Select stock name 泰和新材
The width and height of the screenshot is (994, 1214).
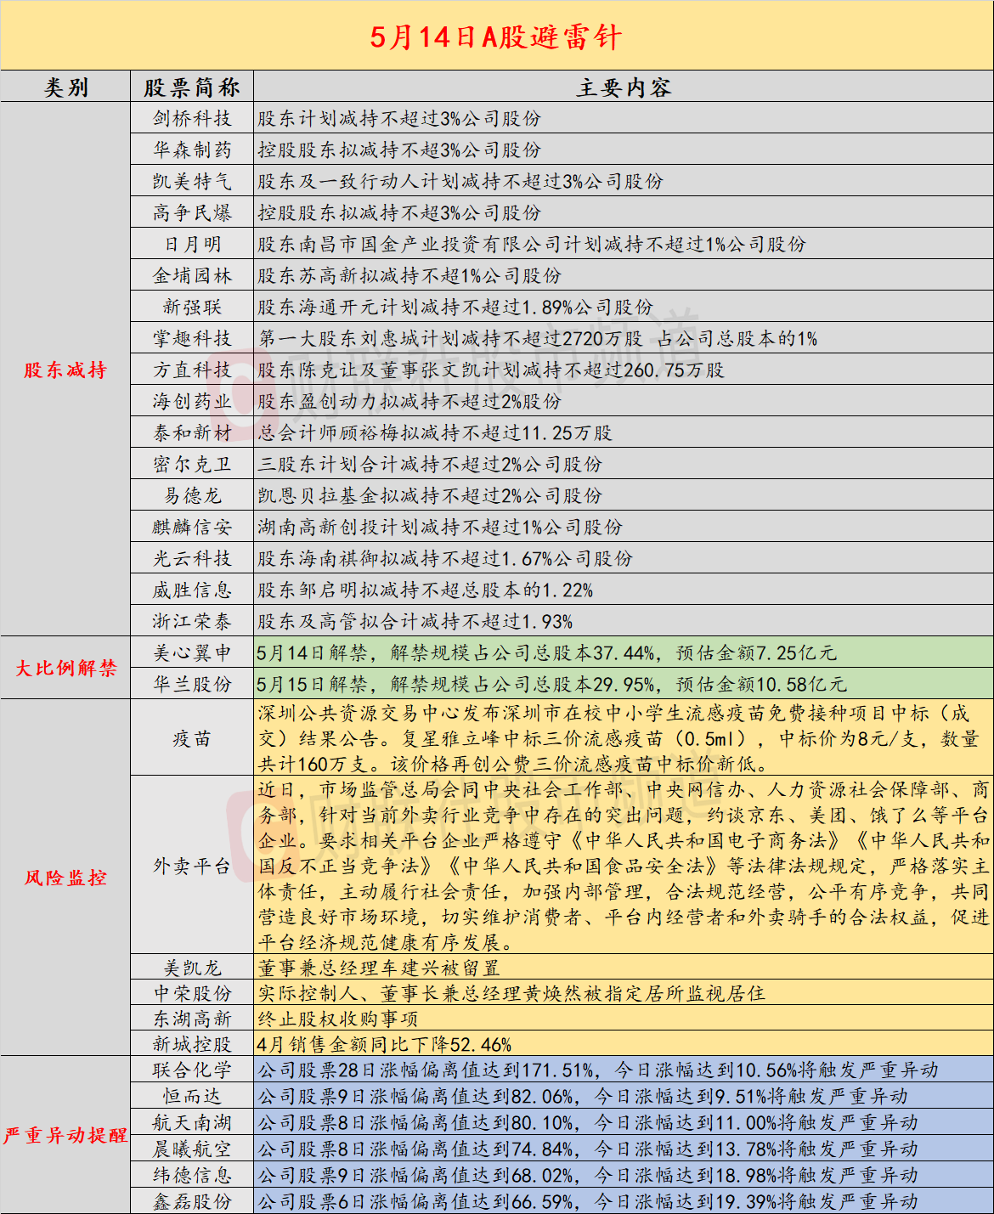192,432
